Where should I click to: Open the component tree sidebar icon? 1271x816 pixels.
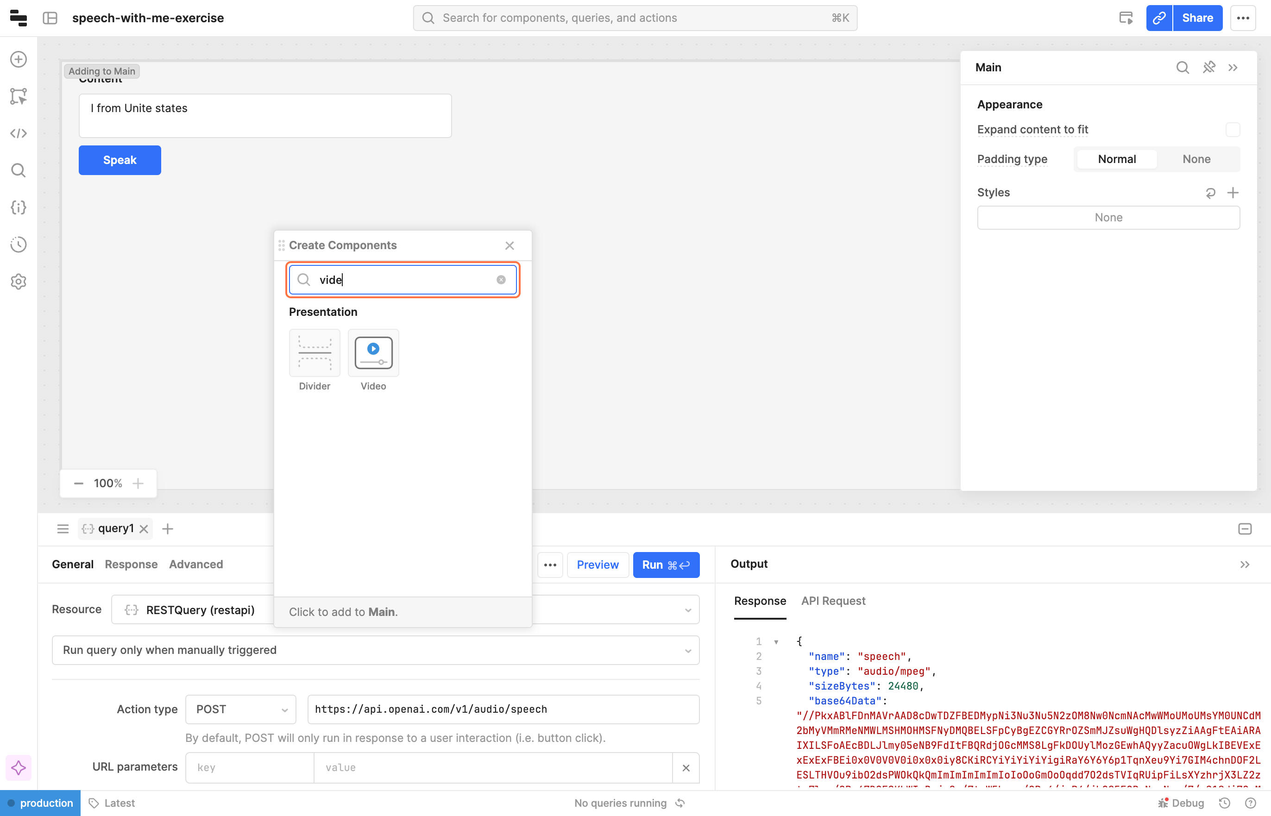click(x=19, y=96)
